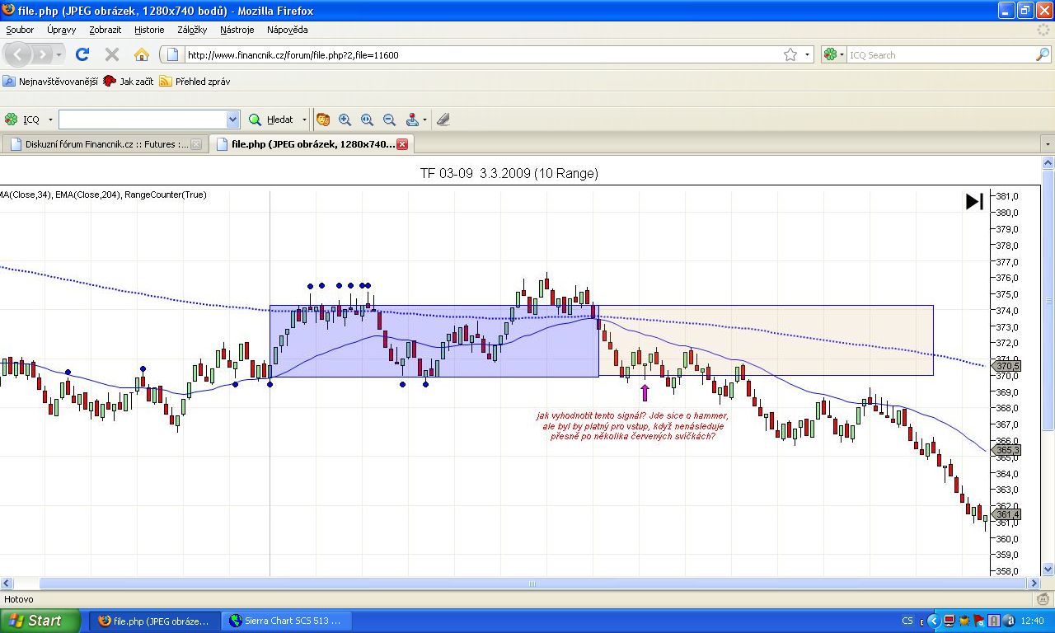The height and width of the screenshot is (633, 1055).
Task: Open the Nástroje menu
Action: [x=237, y=30]
